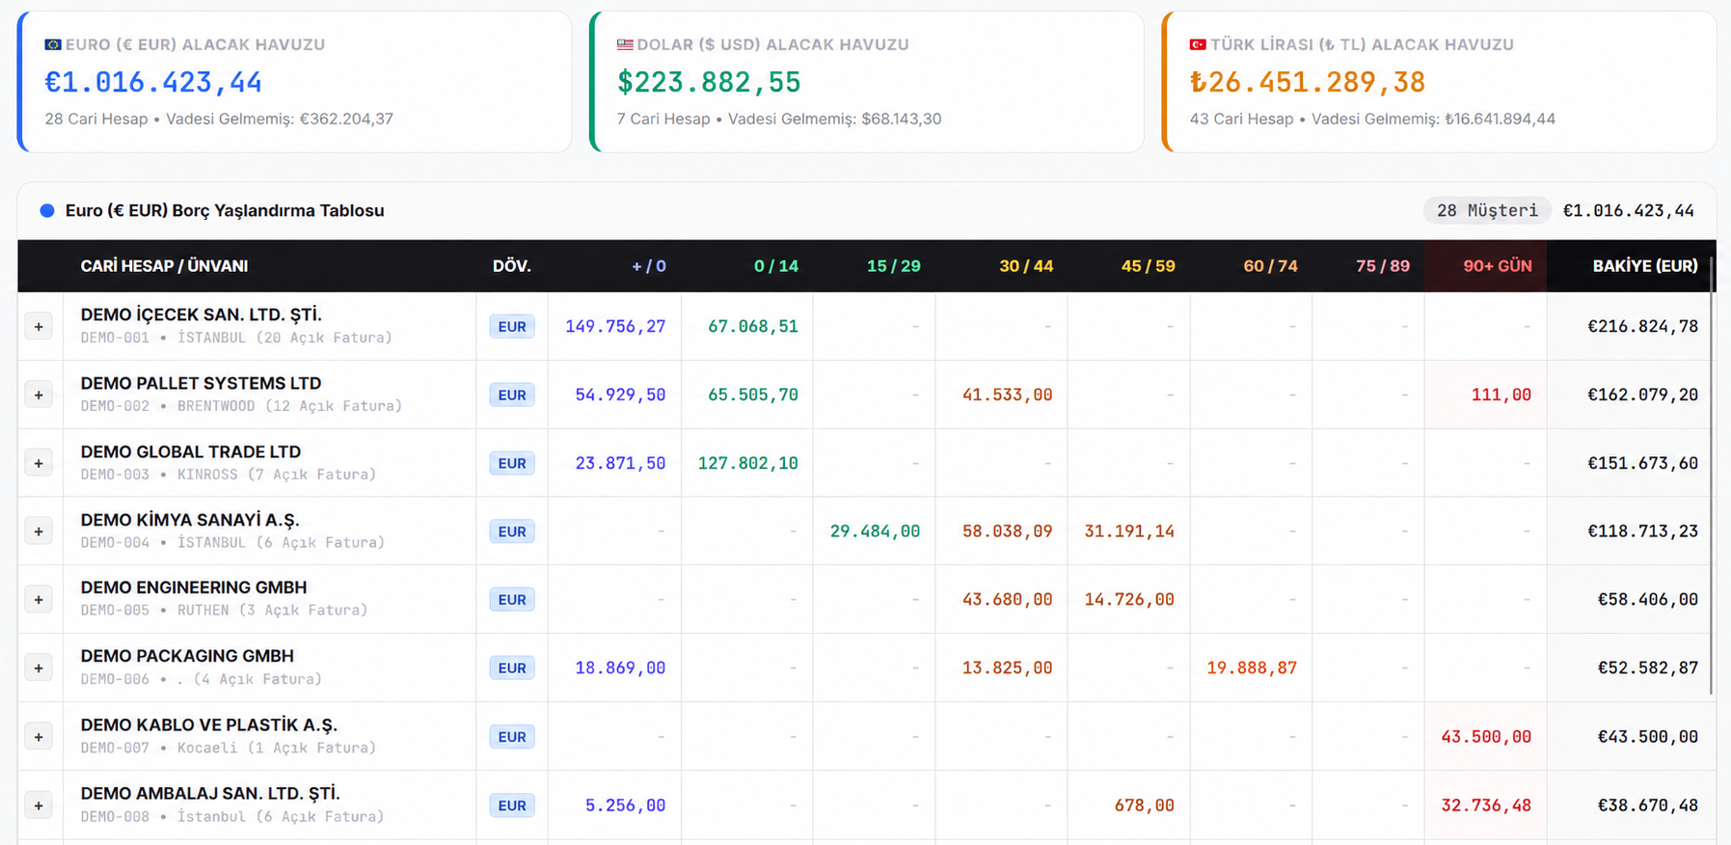Image resolution: width=1731 pixels, height=845 pixels.
Task: Open the Dolar alacak havuzu card
Action: click(x=867, y=82)
